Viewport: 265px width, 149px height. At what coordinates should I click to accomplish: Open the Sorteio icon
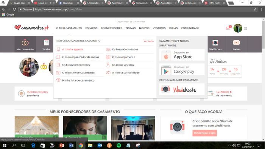point(236,44)
